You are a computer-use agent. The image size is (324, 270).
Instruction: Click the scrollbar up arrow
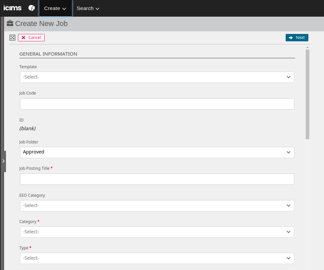307,48
